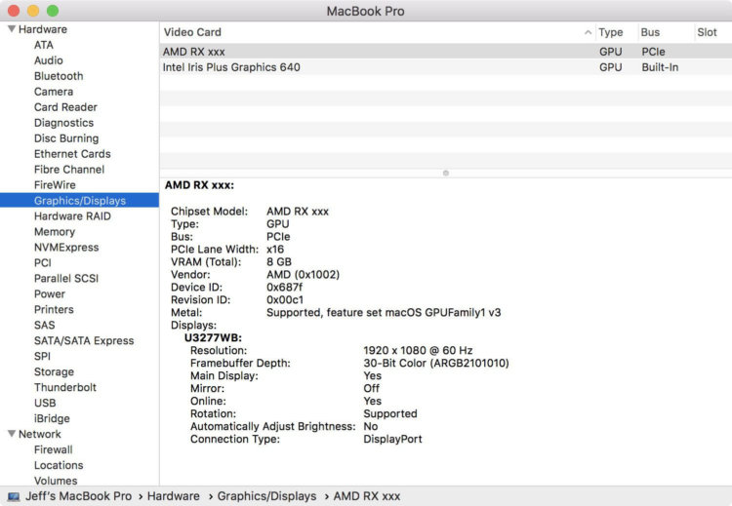Select Camera in the sidebar
This screenshot has width=732, height=506.
point(54,92)
